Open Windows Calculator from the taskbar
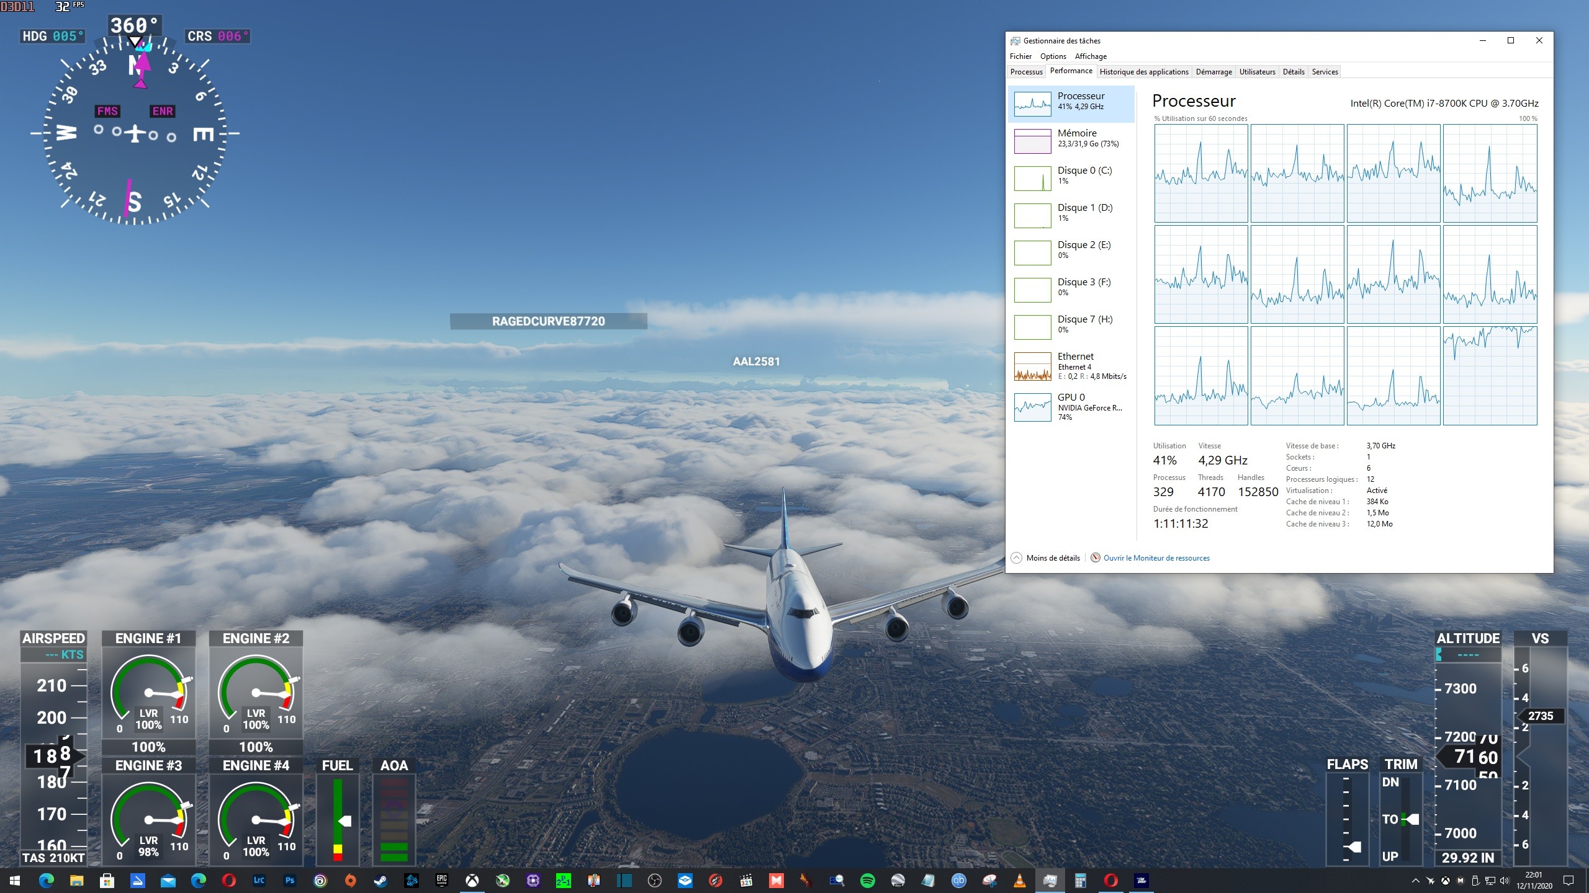This screenshot has height=893, width=1589. (x=1080, y=881)
